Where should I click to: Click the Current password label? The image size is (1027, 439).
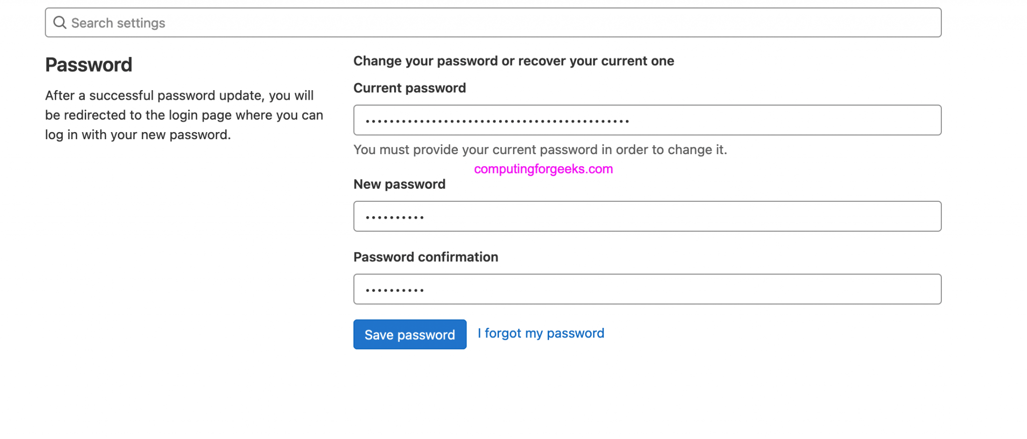point(409,88)
